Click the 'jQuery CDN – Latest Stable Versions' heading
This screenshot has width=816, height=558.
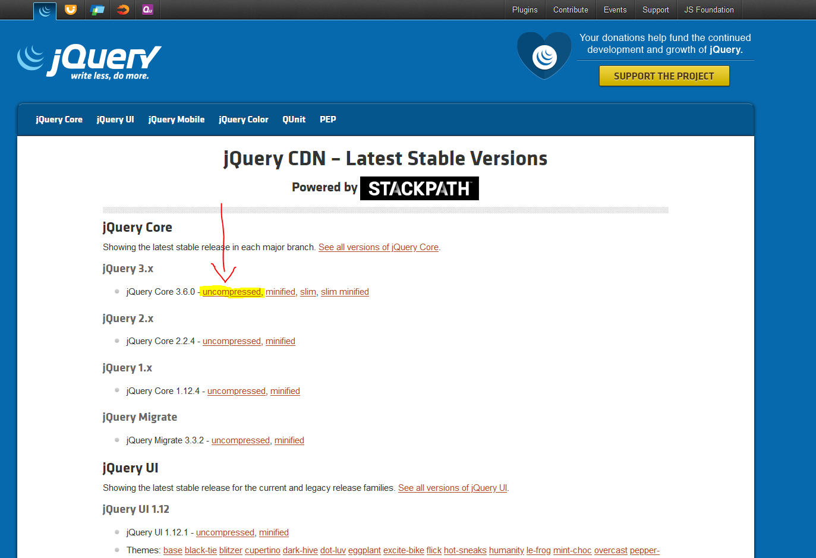386,159
